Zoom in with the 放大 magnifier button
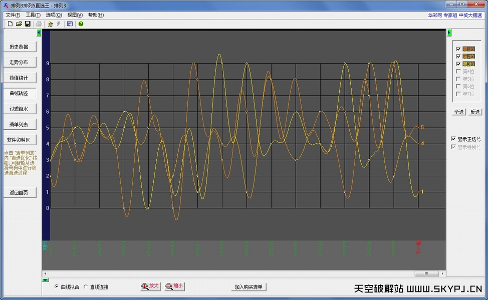Screen dimensions: 488x300 (150, 286)
